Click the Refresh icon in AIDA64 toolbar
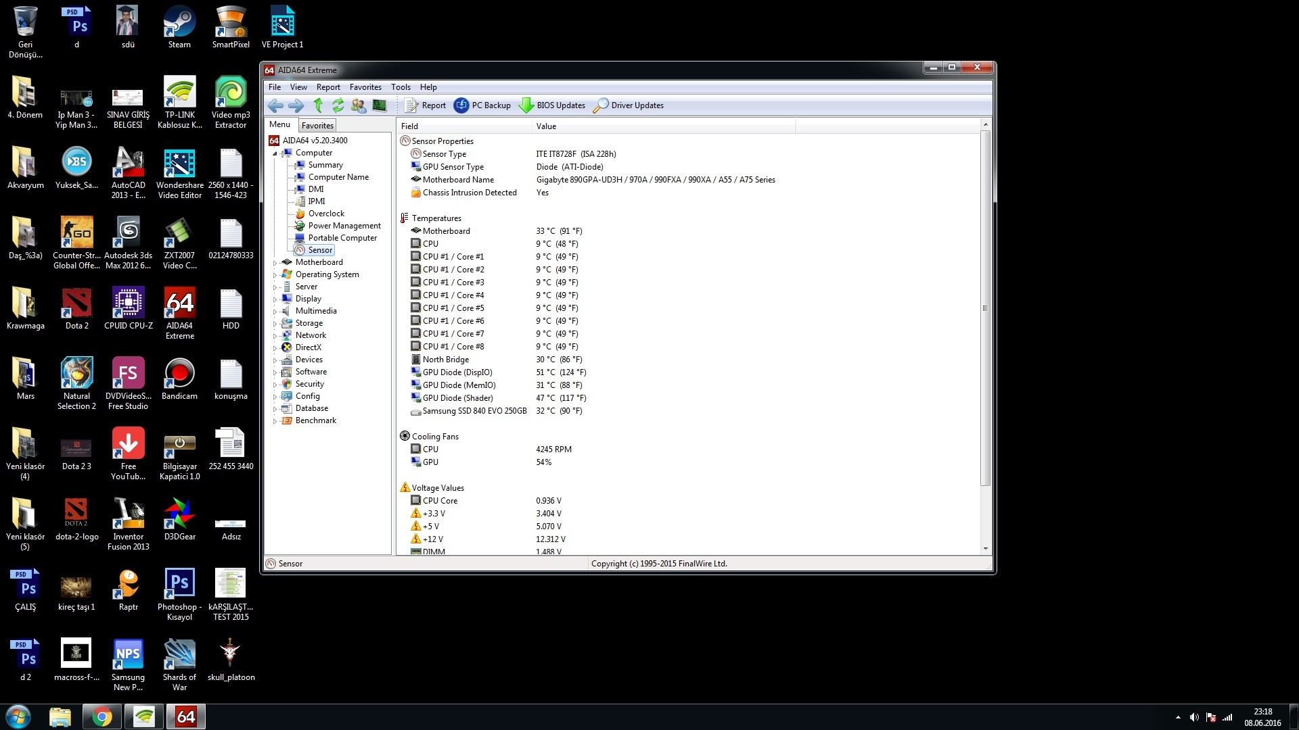1299x730 pixels. 338,105
